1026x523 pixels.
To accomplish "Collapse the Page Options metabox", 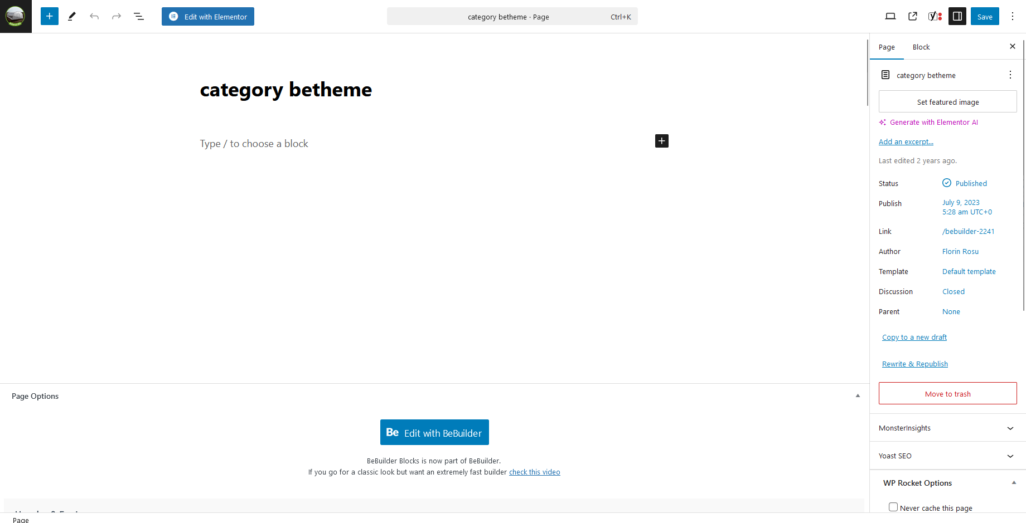I will [x=858, y=396].
